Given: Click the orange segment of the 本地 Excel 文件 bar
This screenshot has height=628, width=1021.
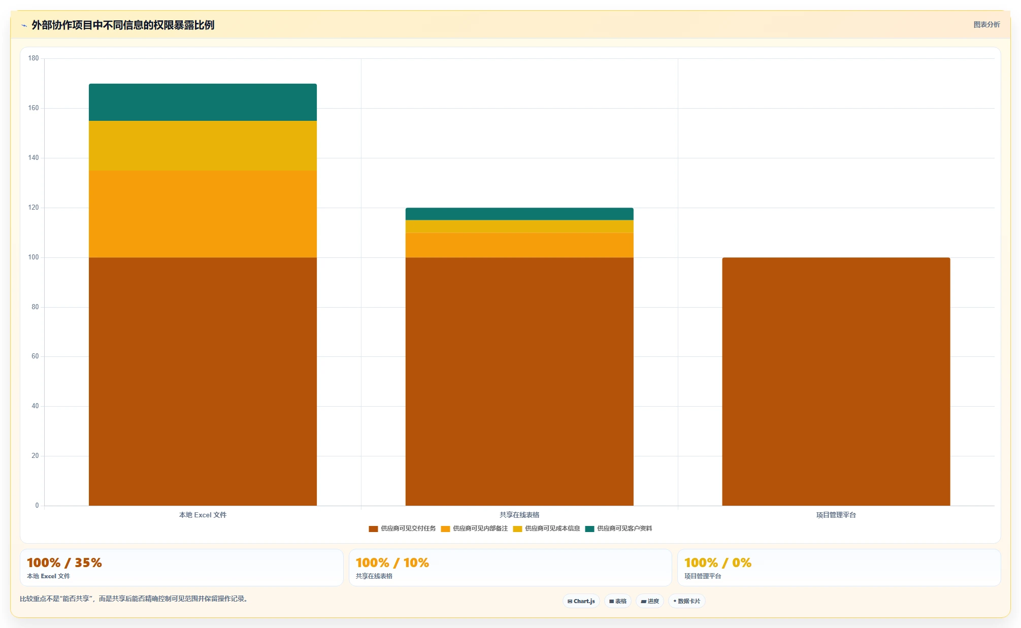Looking at the screenshot, I should click(203, 214).
